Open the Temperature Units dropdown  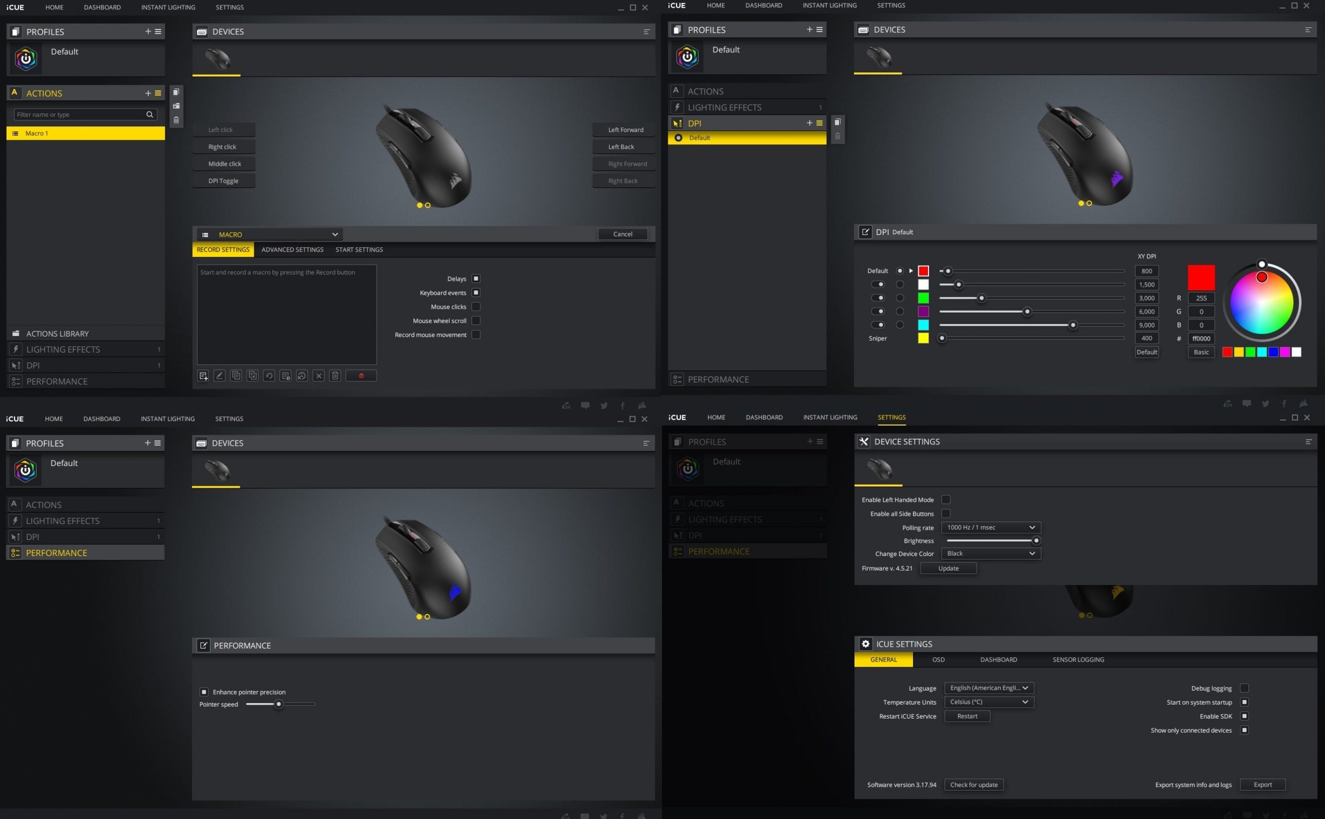pos(989,702)
